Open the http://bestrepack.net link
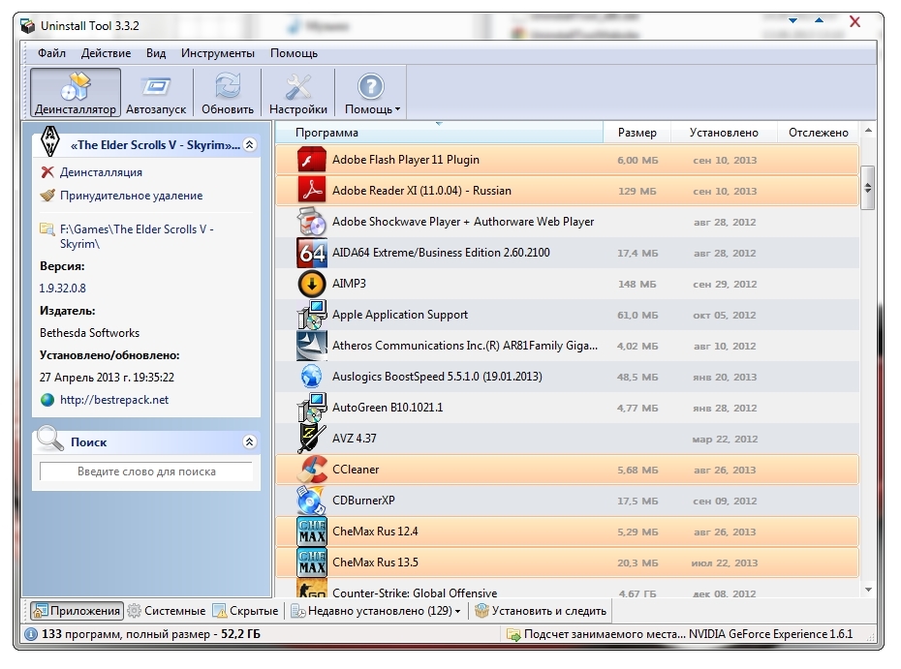Image resolution: width=901 pixels, height=669 pixels. click(114, 400)
